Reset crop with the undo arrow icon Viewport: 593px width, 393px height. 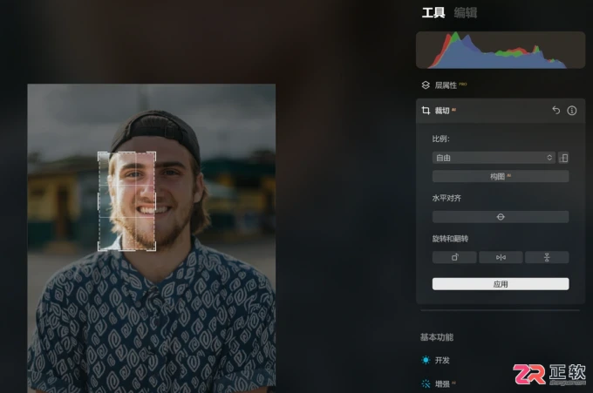click(556, 110)
